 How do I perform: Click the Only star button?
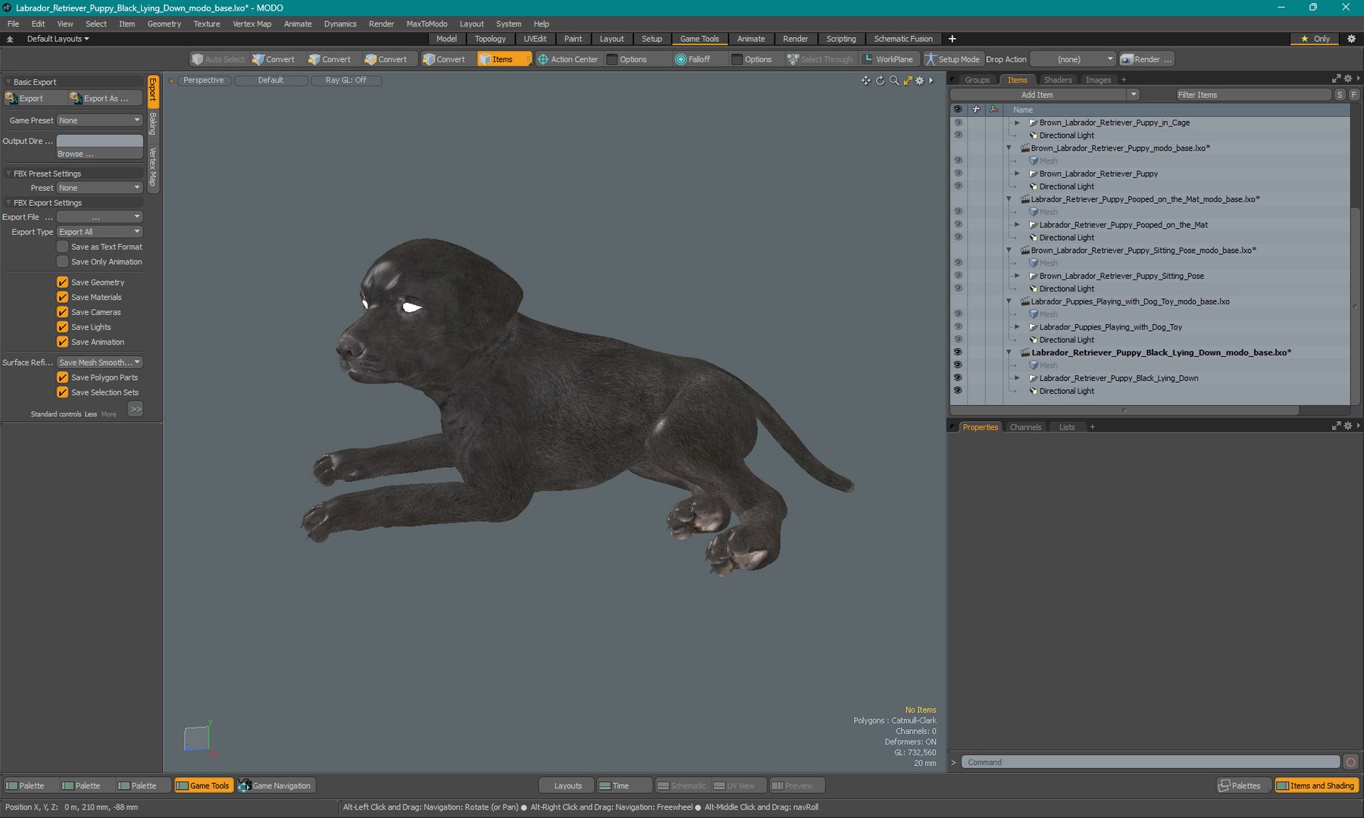coord(1316,39)
